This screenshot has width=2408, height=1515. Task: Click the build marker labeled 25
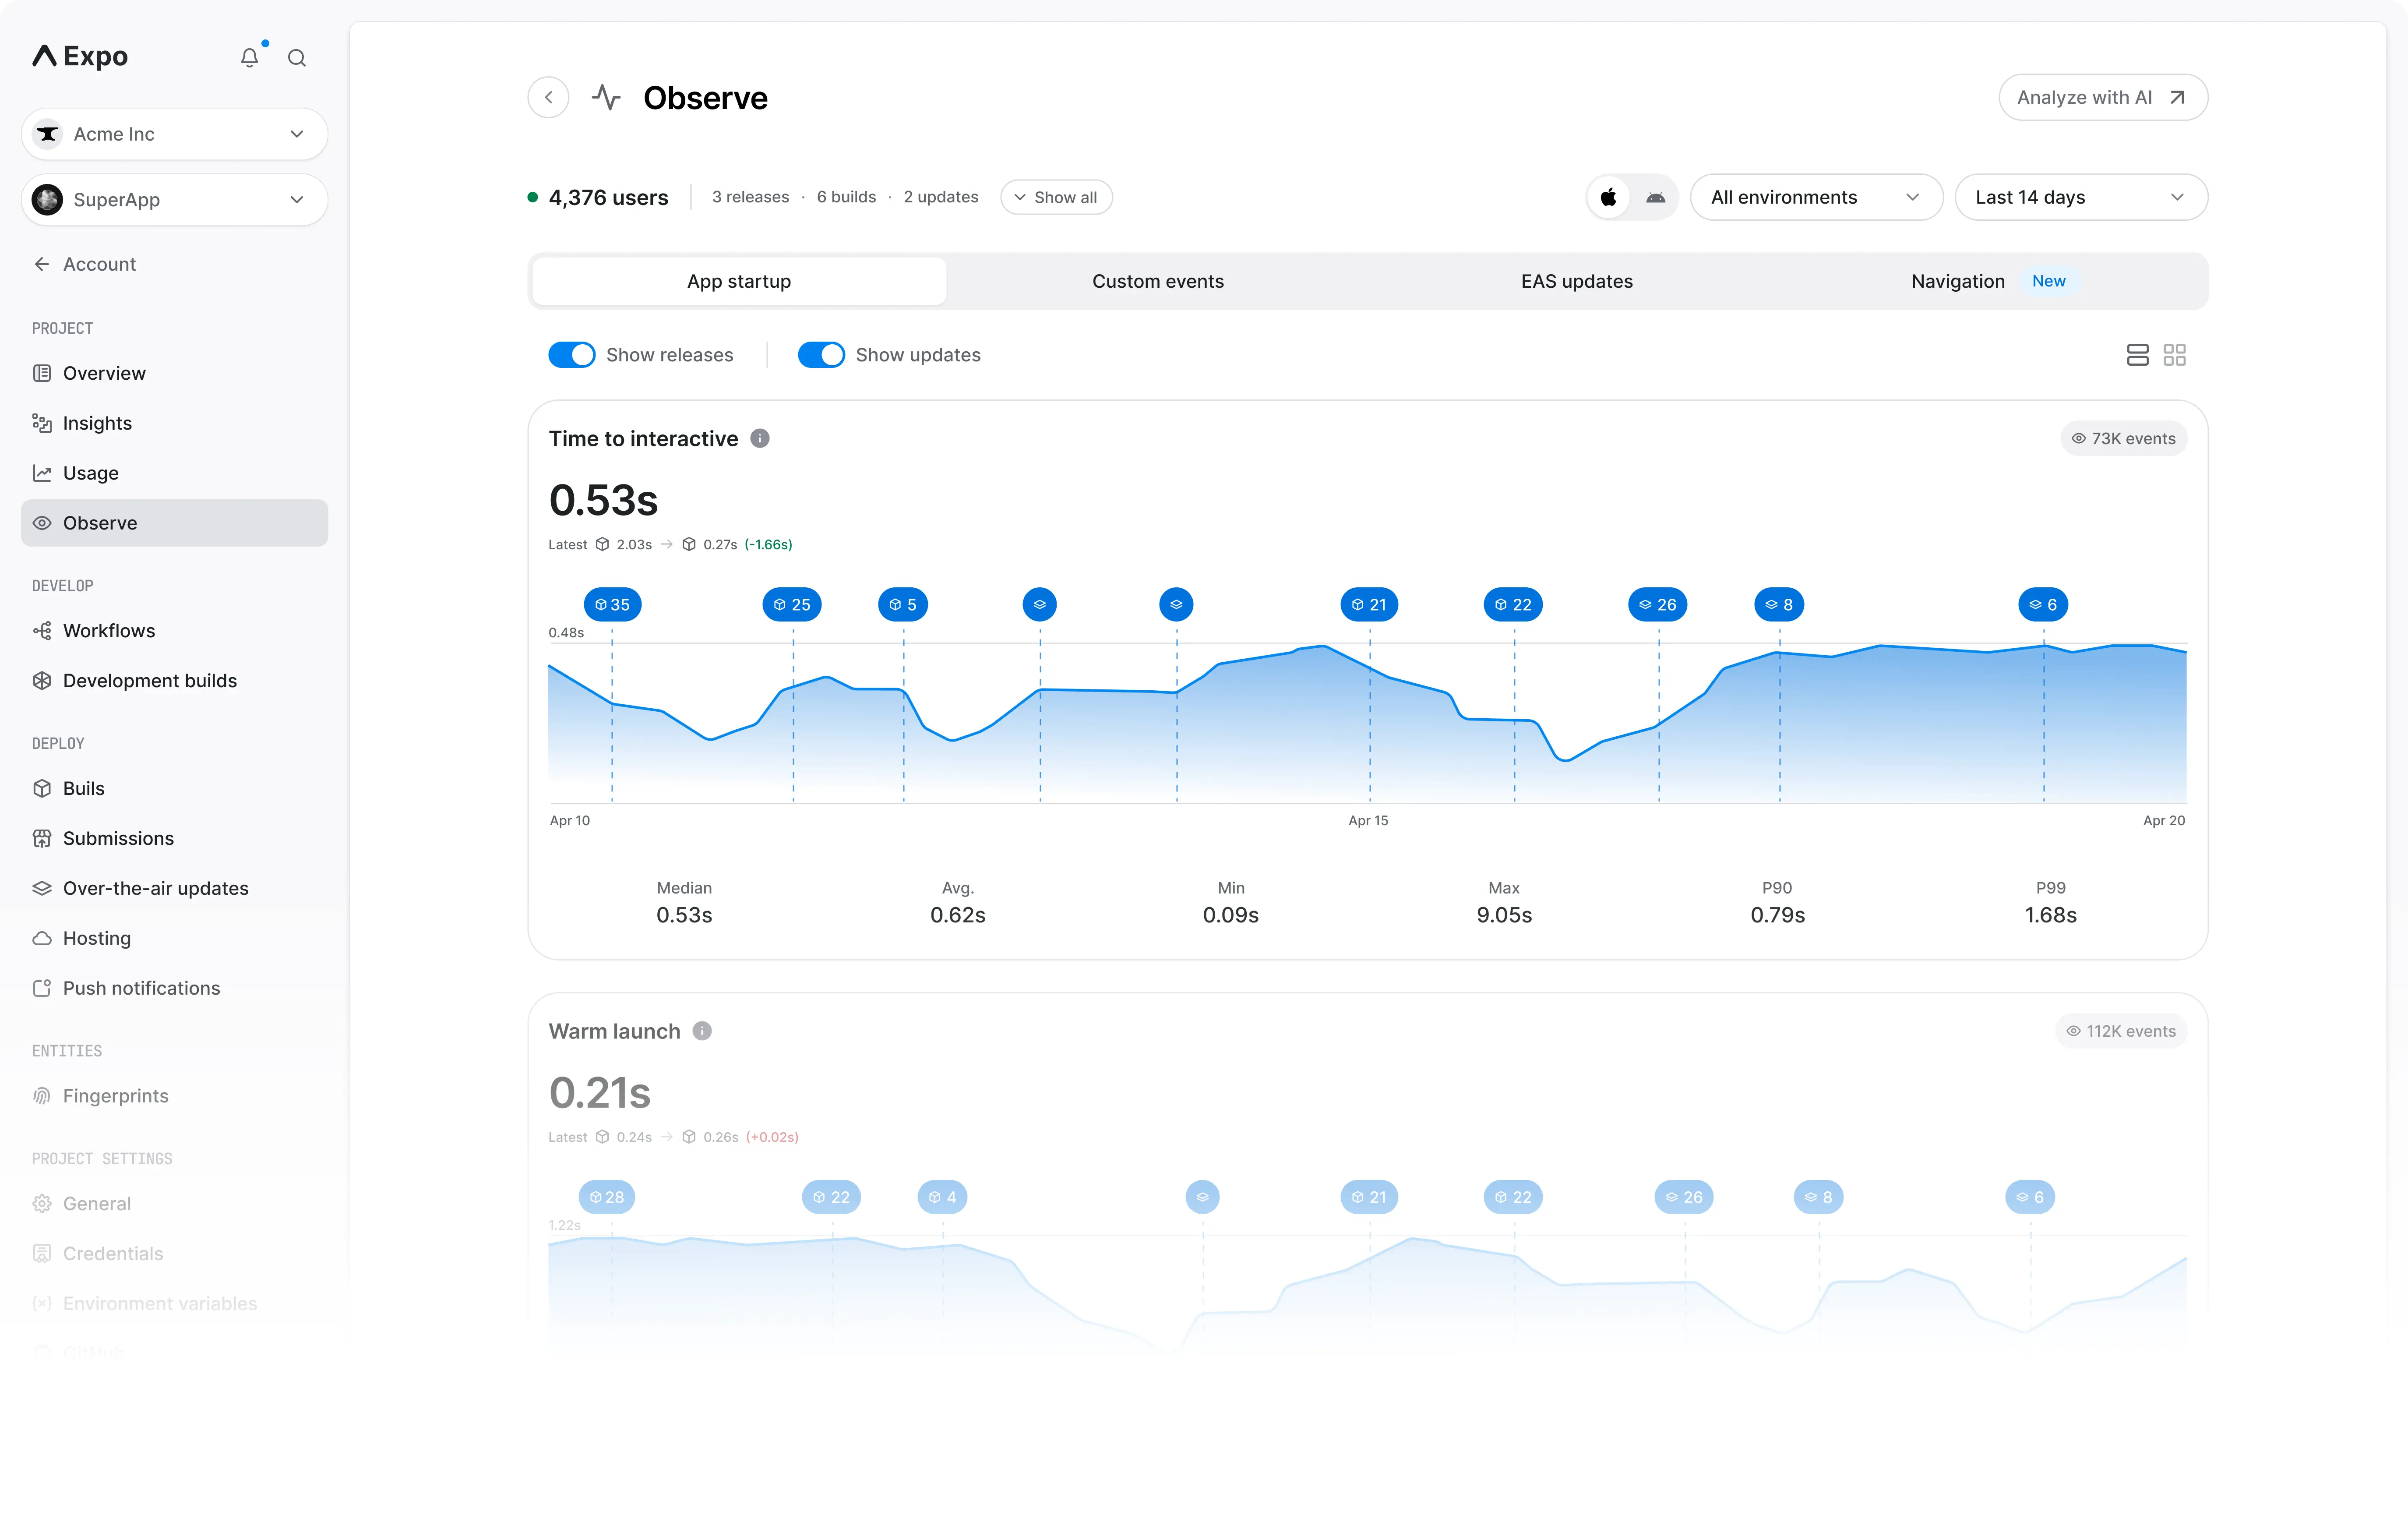pyautogui.click(x=792, y=604)
